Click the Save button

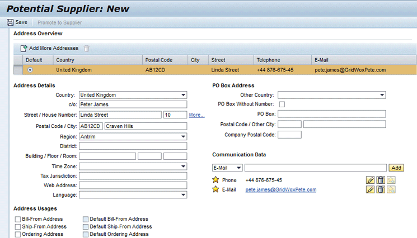click(17, 22)
